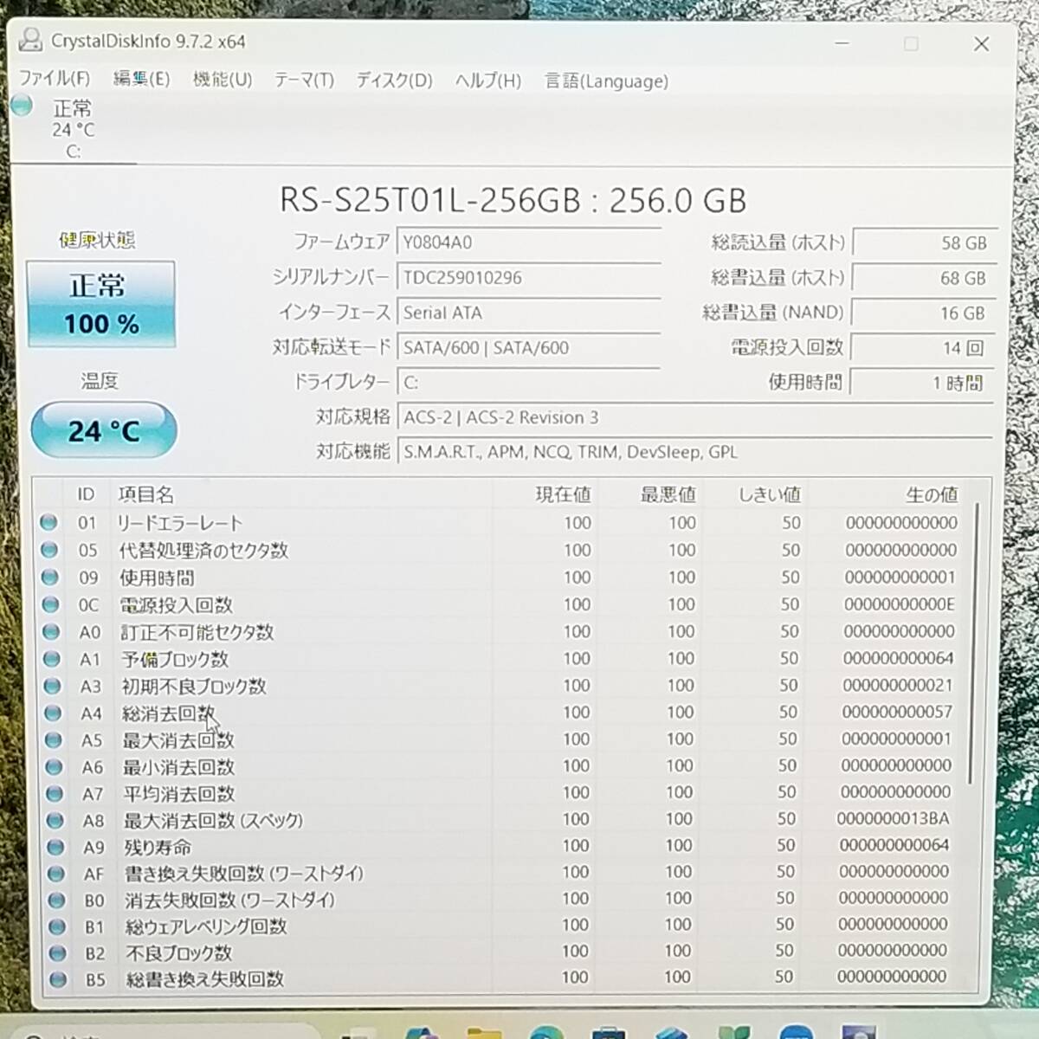Click the 生の値 column header
Image resolution: width=1039 pixels, height=1039 pixels.
pyautogui.click(x=931, y=495)
